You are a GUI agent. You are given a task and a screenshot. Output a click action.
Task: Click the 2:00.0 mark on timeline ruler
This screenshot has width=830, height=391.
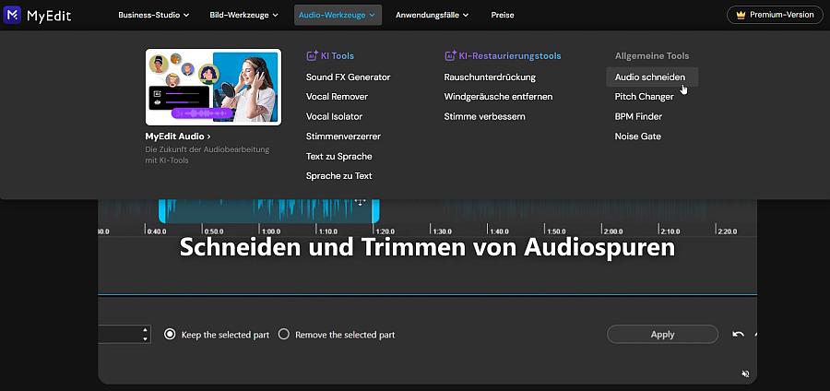coord(613,231)
